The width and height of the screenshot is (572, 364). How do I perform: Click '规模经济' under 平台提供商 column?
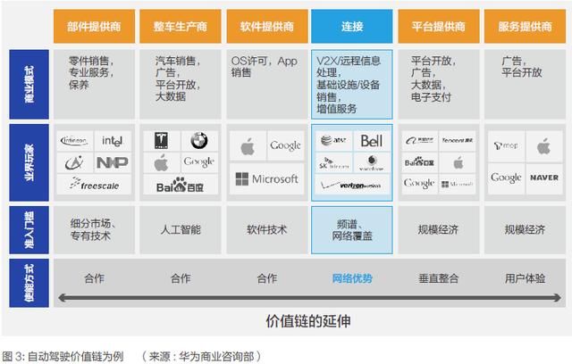point(438,229)
